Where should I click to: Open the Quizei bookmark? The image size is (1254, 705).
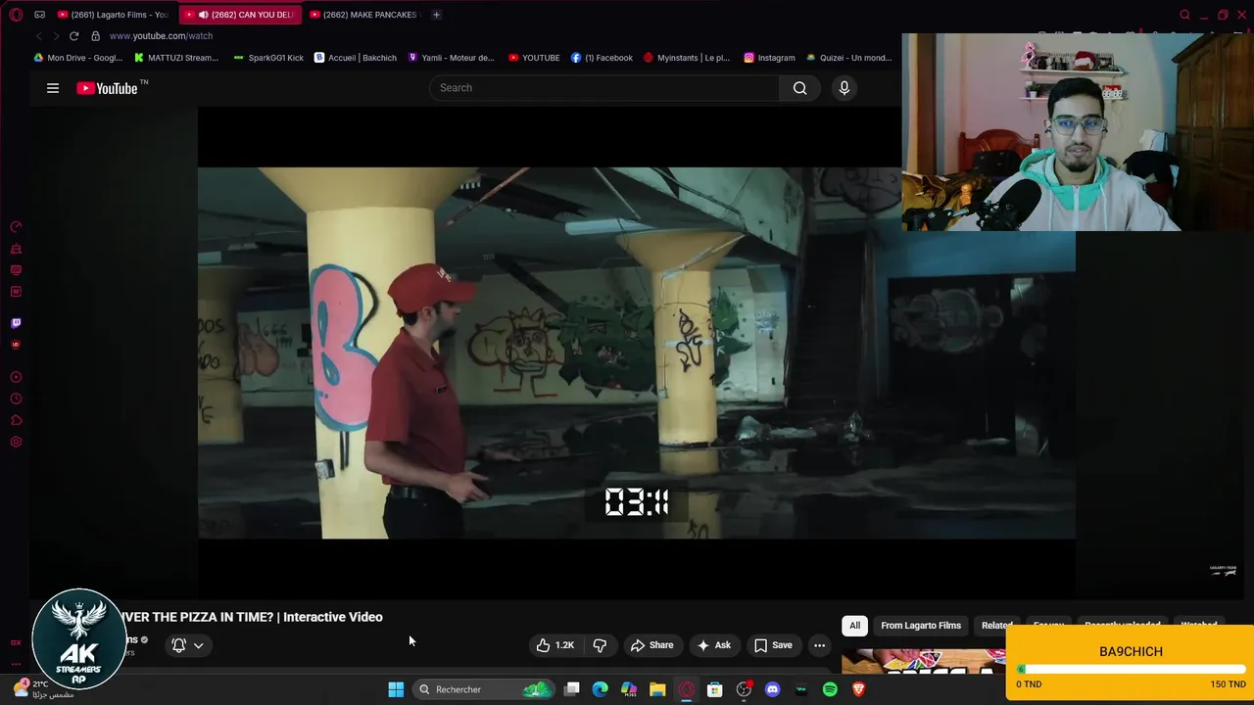pyautogui.click(x=848, y=58)
